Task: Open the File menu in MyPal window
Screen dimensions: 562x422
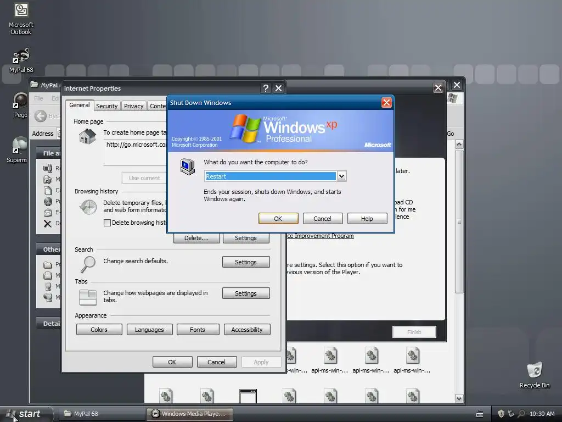Action: (x=39, y=98)
